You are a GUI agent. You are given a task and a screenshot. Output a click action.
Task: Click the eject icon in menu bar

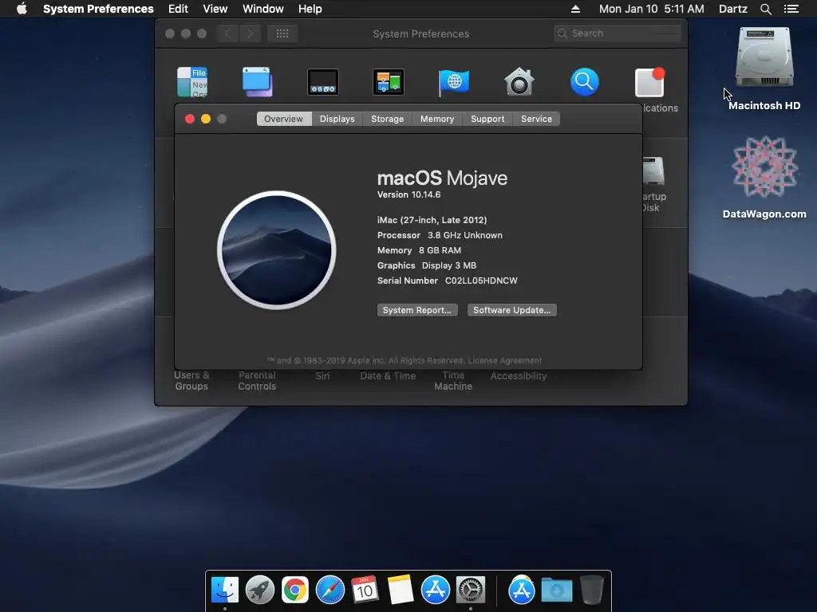point(575,9)
